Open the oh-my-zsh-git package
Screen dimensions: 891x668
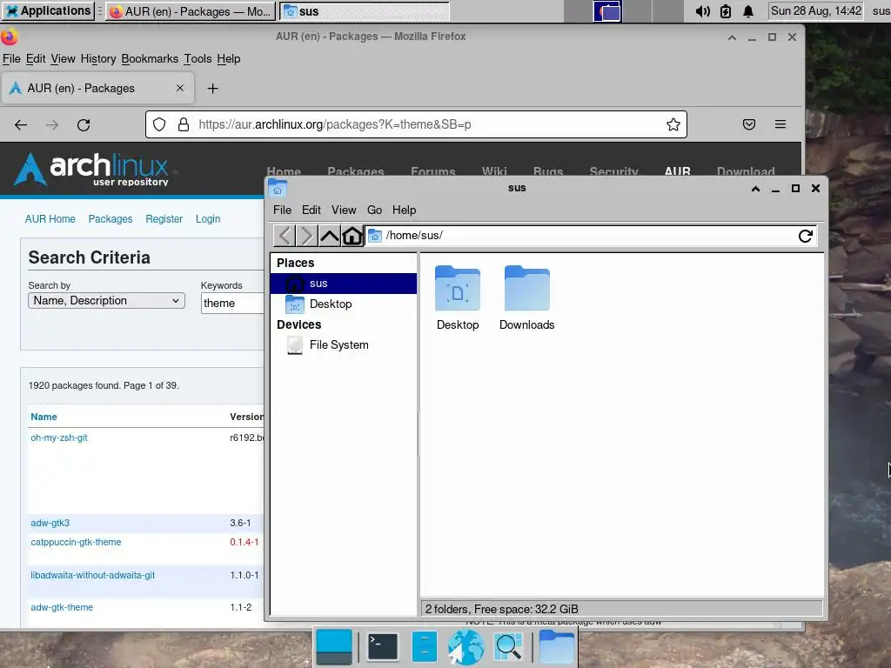point(59,438)
